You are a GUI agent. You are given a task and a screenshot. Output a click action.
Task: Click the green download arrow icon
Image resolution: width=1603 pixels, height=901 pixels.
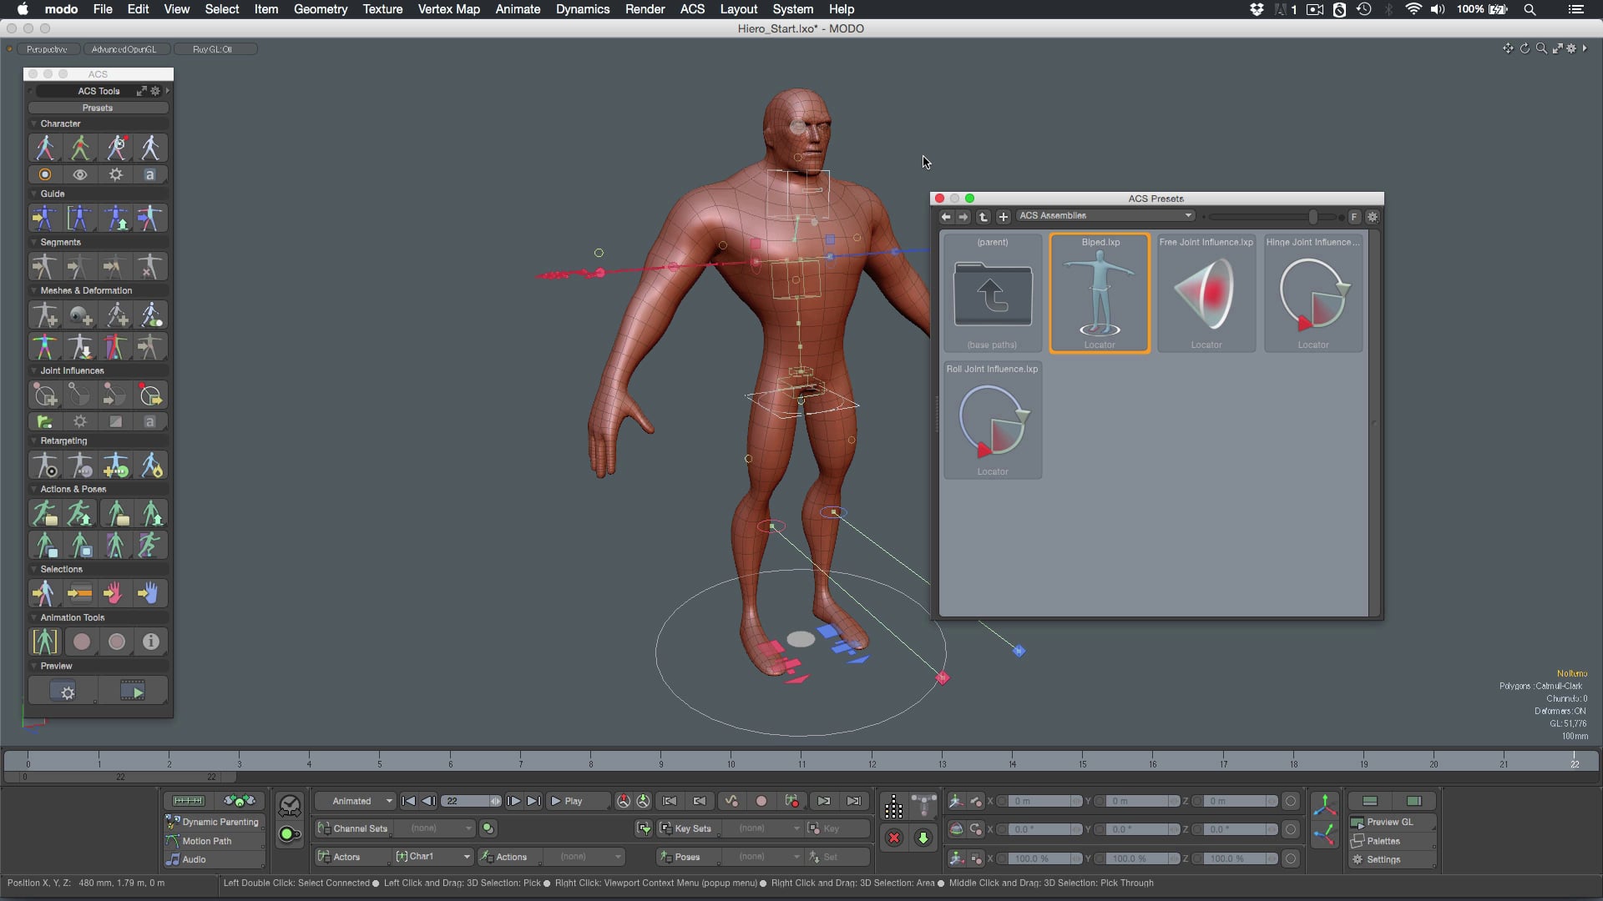923,838
